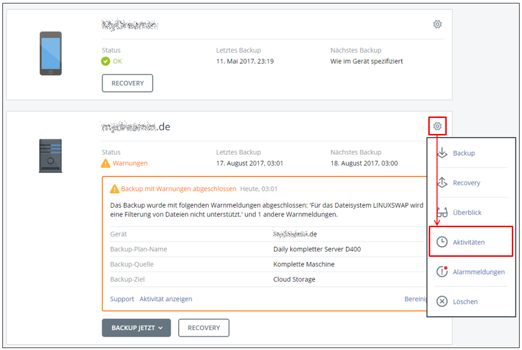Click the smartphone device thumbnail

click(50, 53)
